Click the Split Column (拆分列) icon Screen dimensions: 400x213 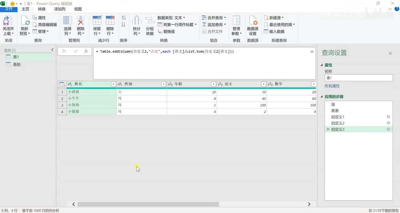137,20
